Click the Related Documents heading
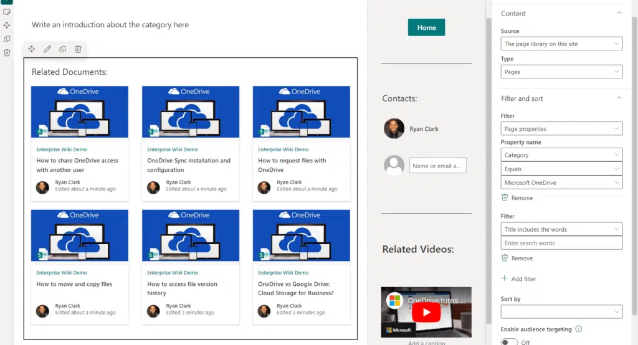 tap(70, 72)
